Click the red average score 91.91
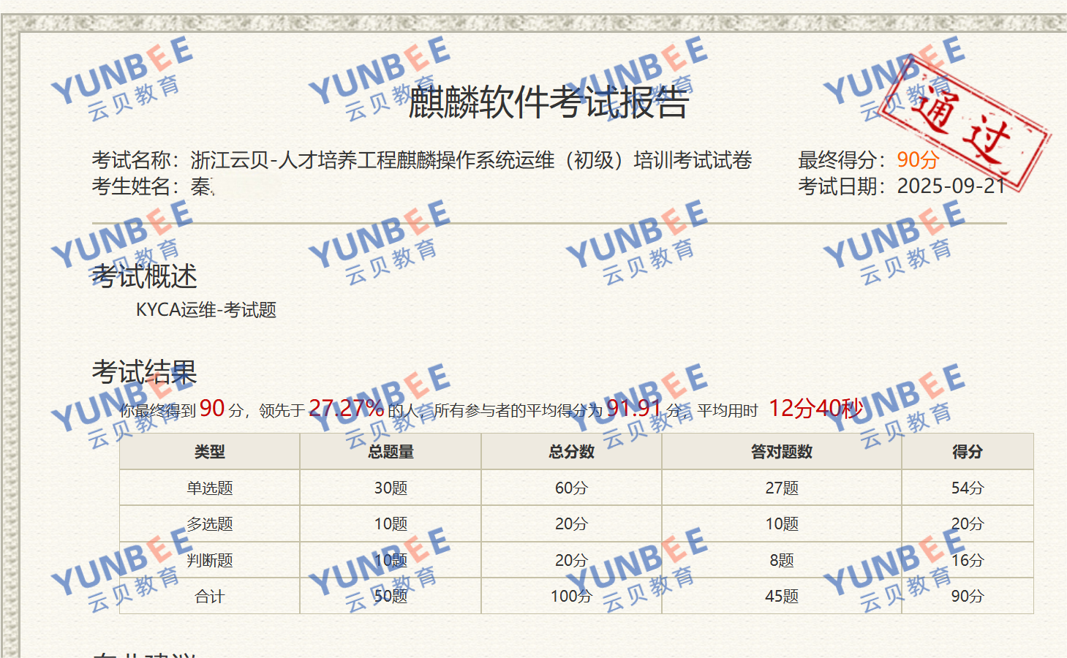1067x658 pixels. click(633, 408)
